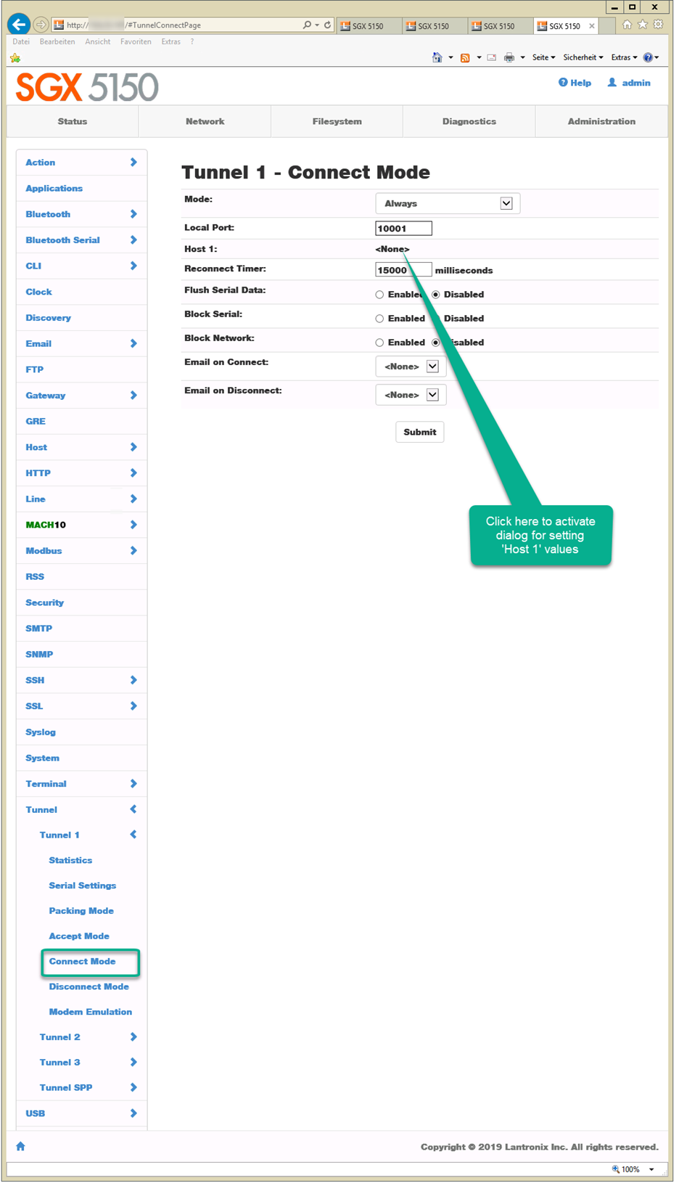This screenshot has height=1186, width=679.
Task: Enable Flush Serial Data radio button
Action: pos(379,295)
